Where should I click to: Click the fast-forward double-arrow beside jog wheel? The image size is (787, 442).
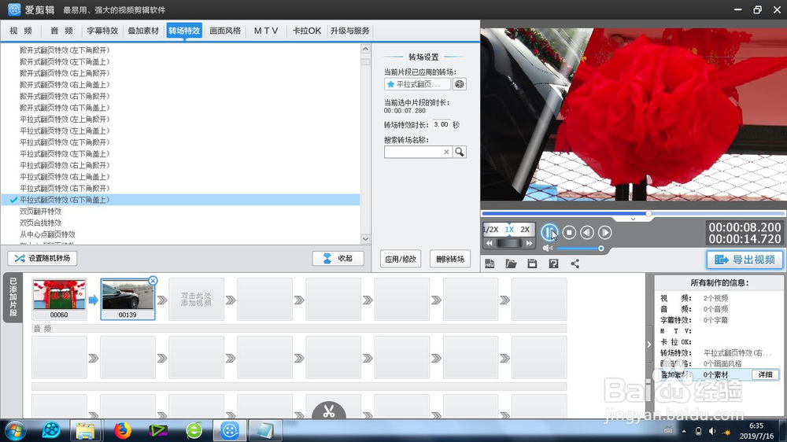click(x=529, y=243)
